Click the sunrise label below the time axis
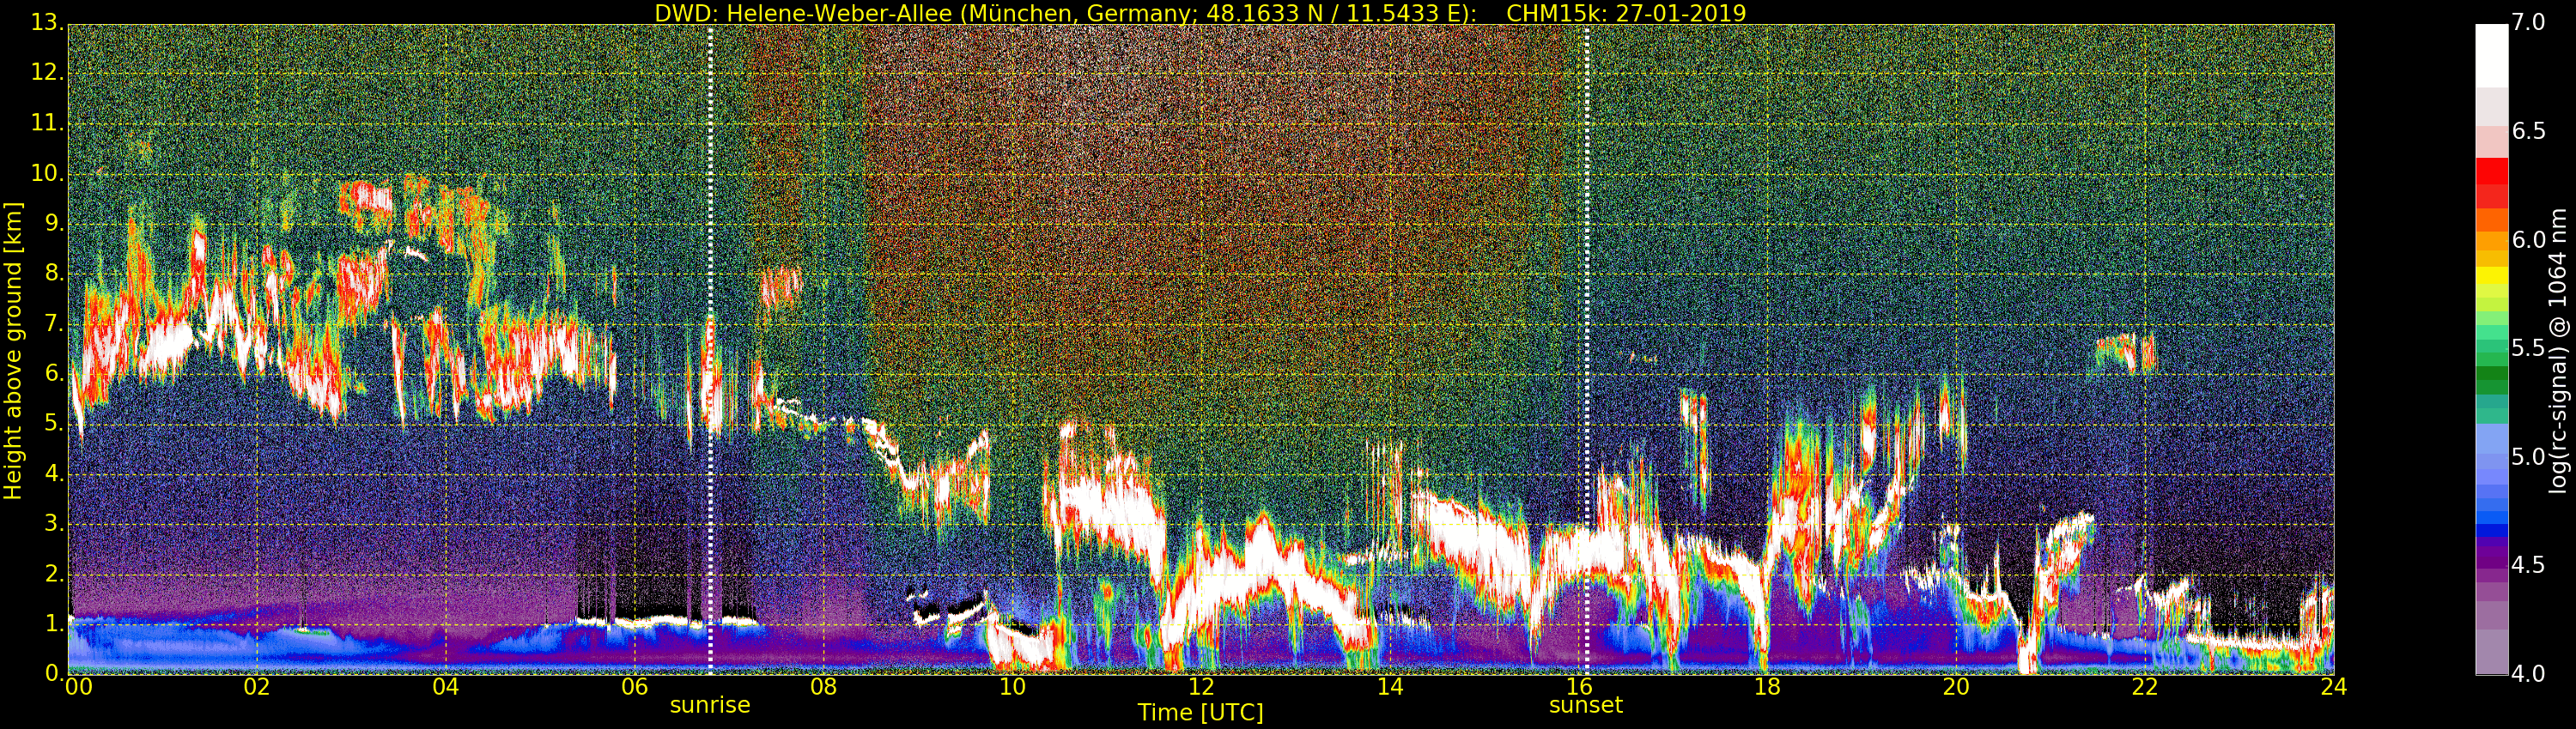This screenshot has height=729, width=2576. [709, 705]
